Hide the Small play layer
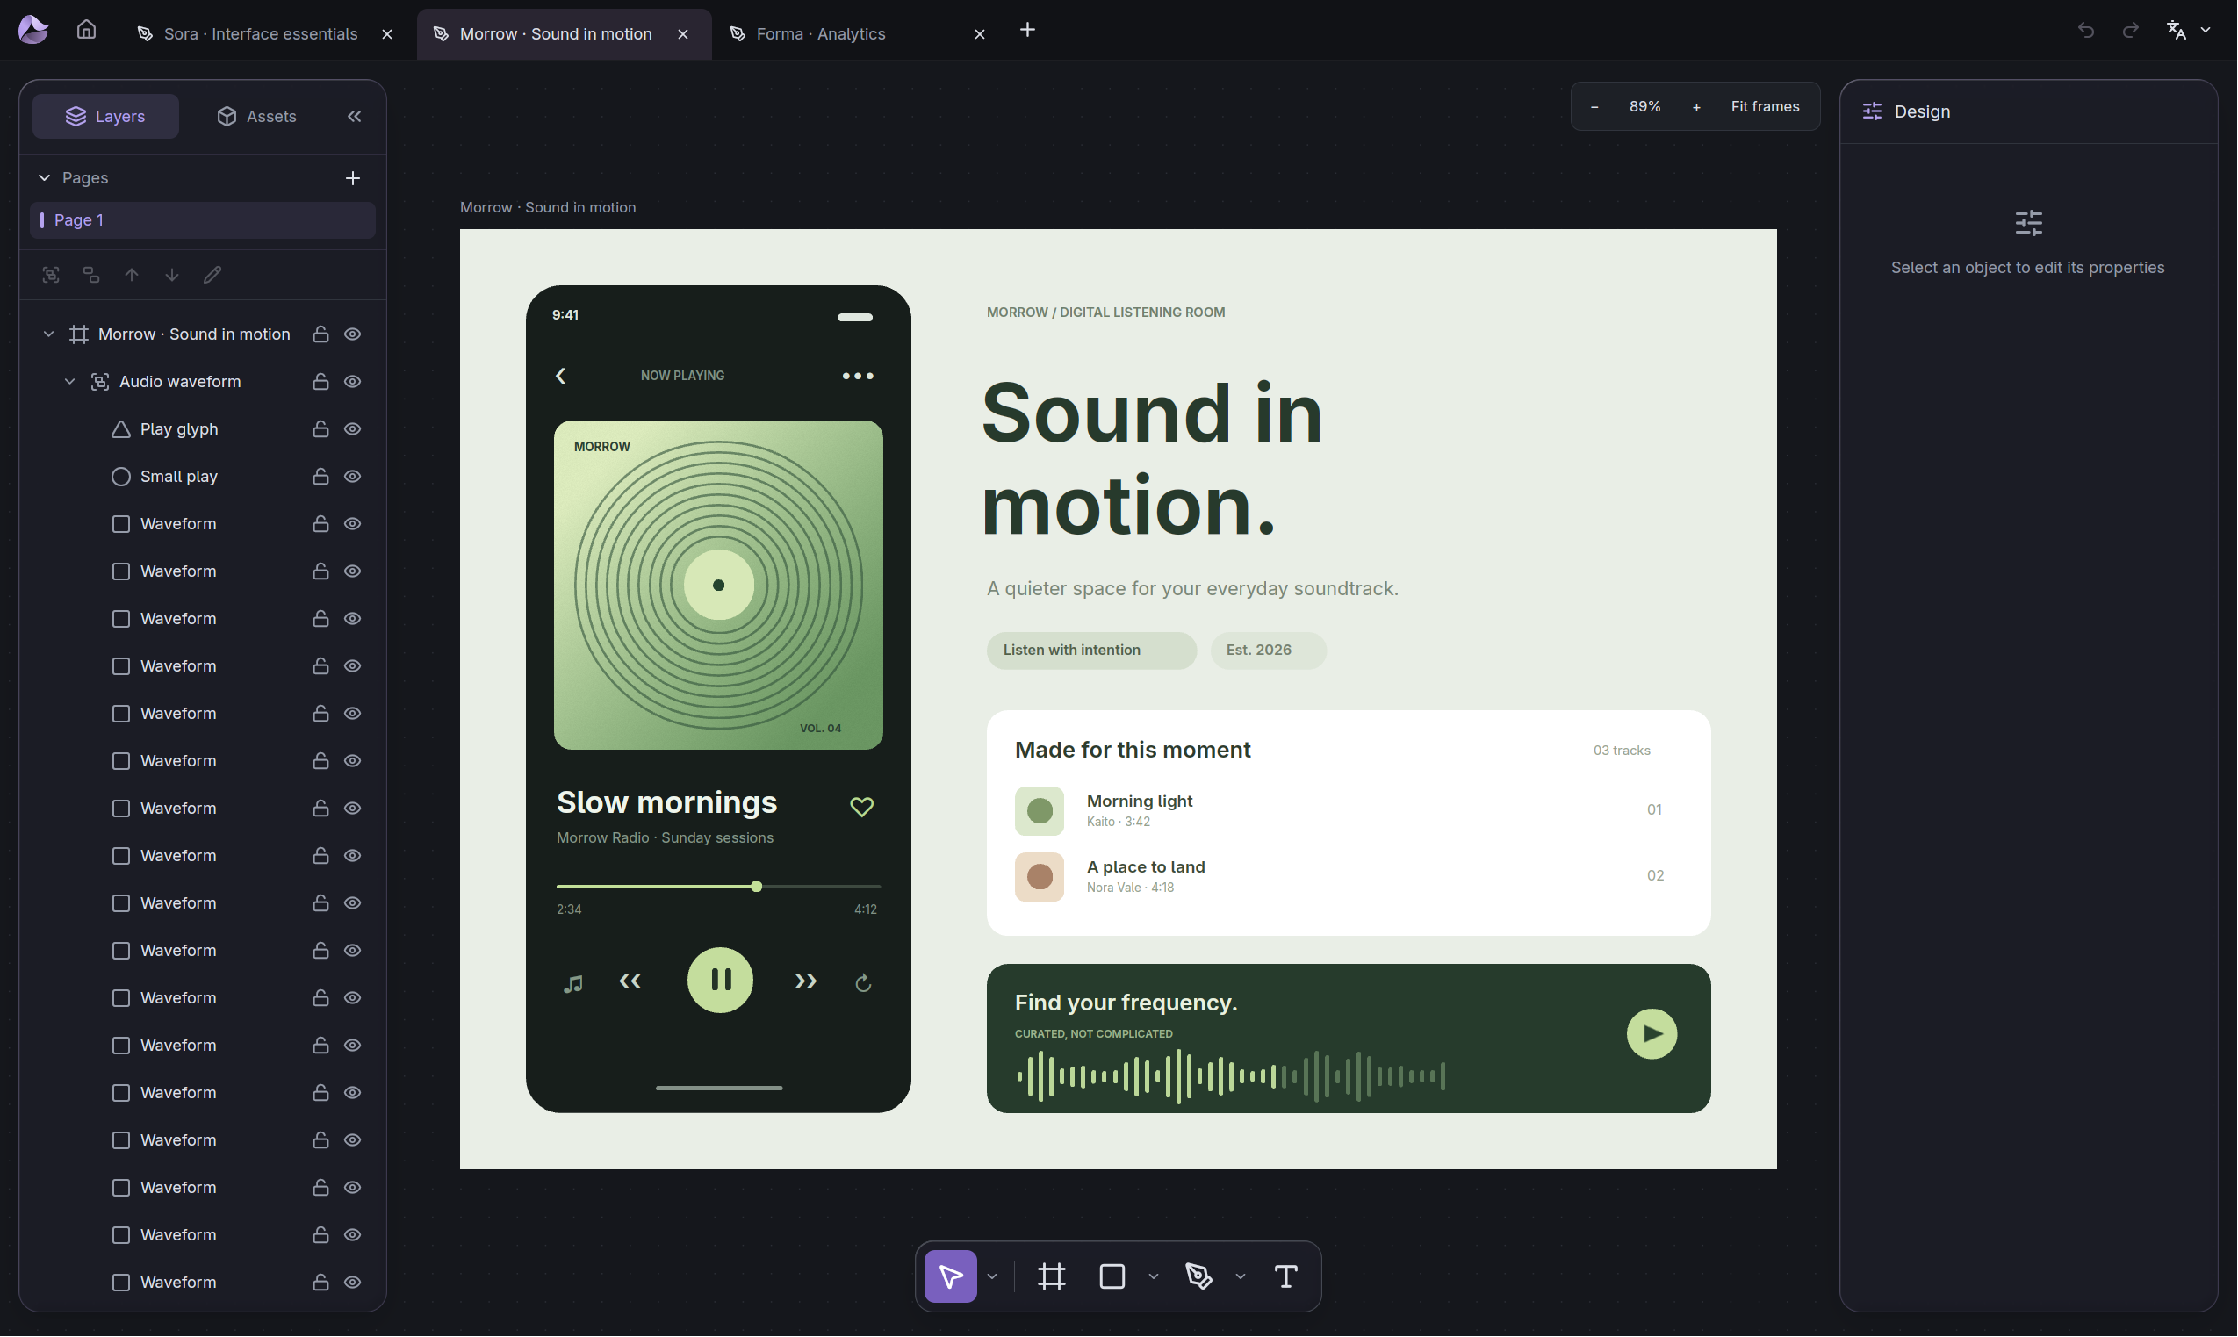Viewport: 2238px width, 1337px height. click(353, 477)
